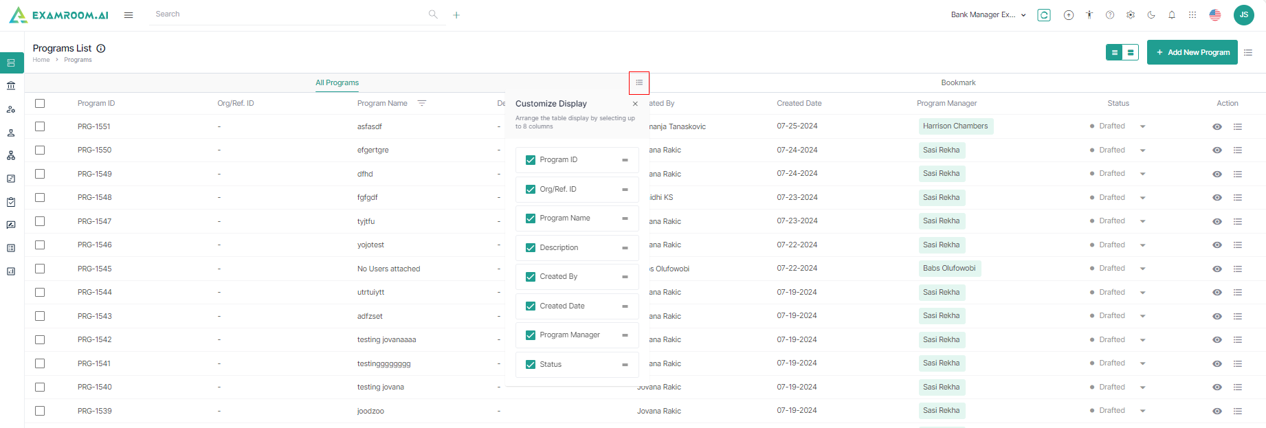
Task: Expand Drafted status arrow for PRG-1545
Action: tap(1143, 269)
